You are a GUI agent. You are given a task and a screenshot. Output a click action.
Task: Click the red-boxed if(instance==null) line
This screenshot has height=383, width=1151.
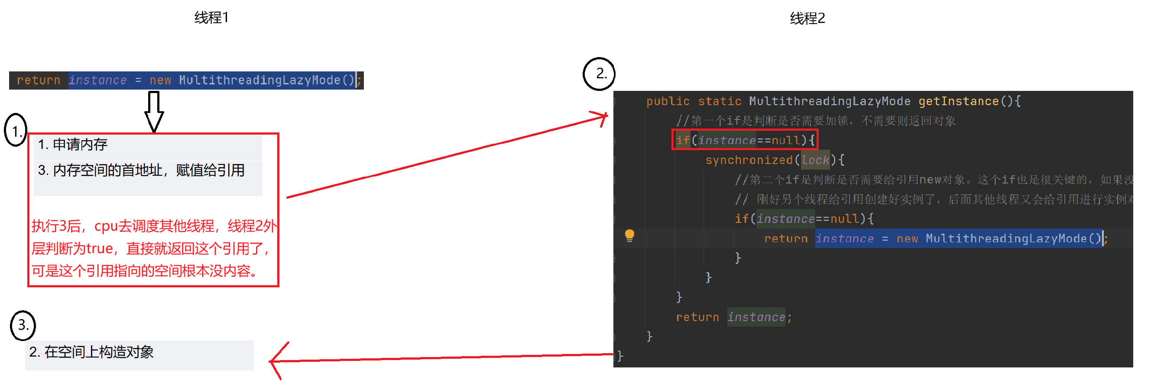coord(745,140)
